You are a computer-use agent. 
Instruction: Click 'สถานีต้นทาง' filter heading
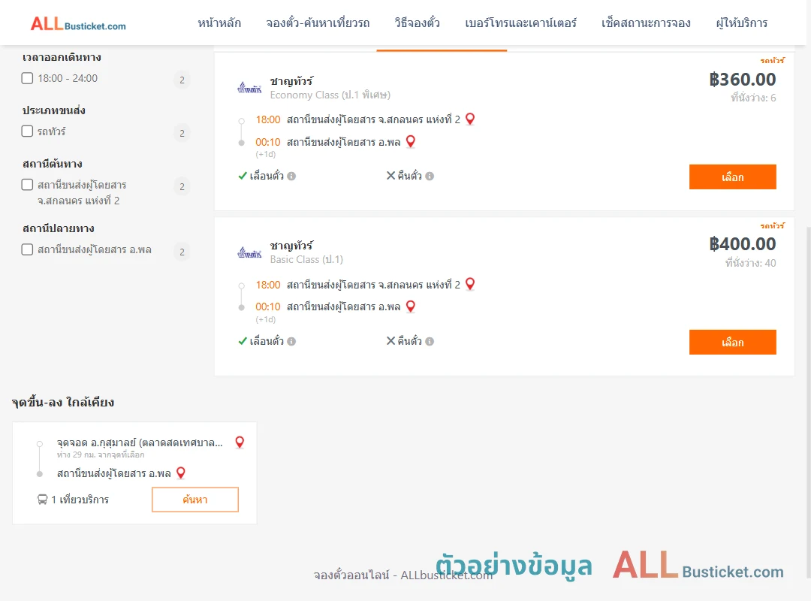(53, 164)
